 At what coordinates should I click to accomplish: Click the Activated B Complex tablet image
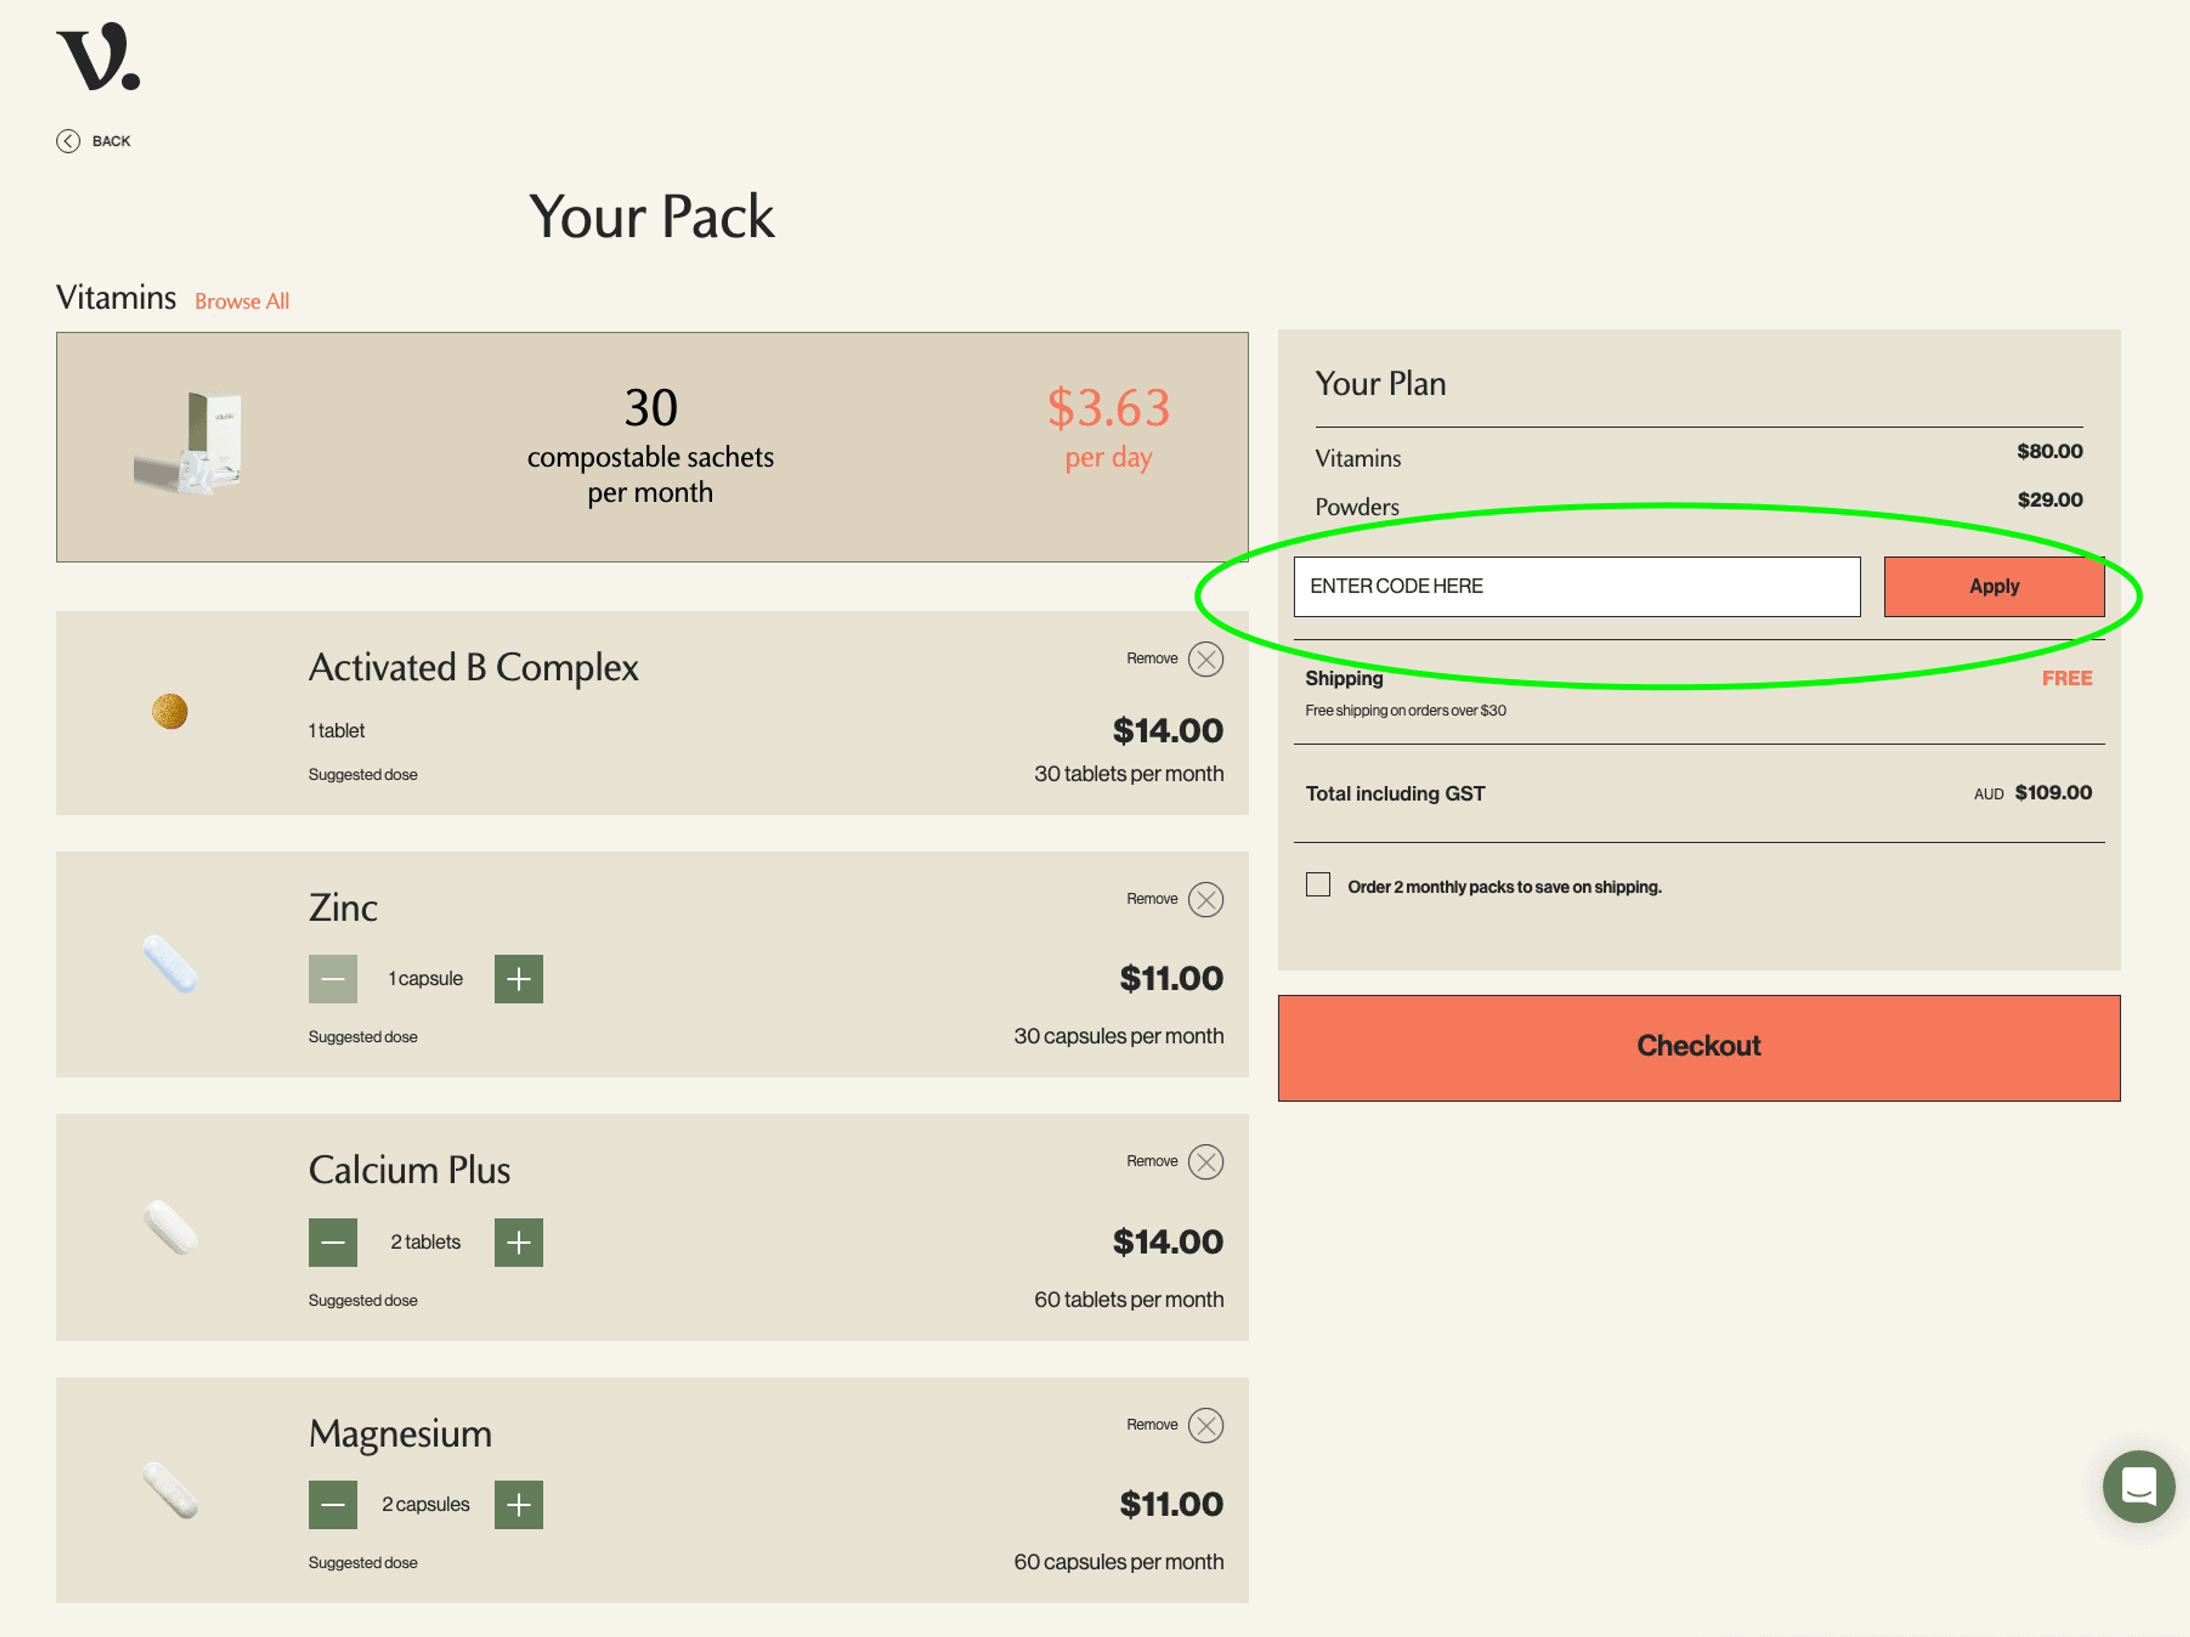click(x=171, y=710)
